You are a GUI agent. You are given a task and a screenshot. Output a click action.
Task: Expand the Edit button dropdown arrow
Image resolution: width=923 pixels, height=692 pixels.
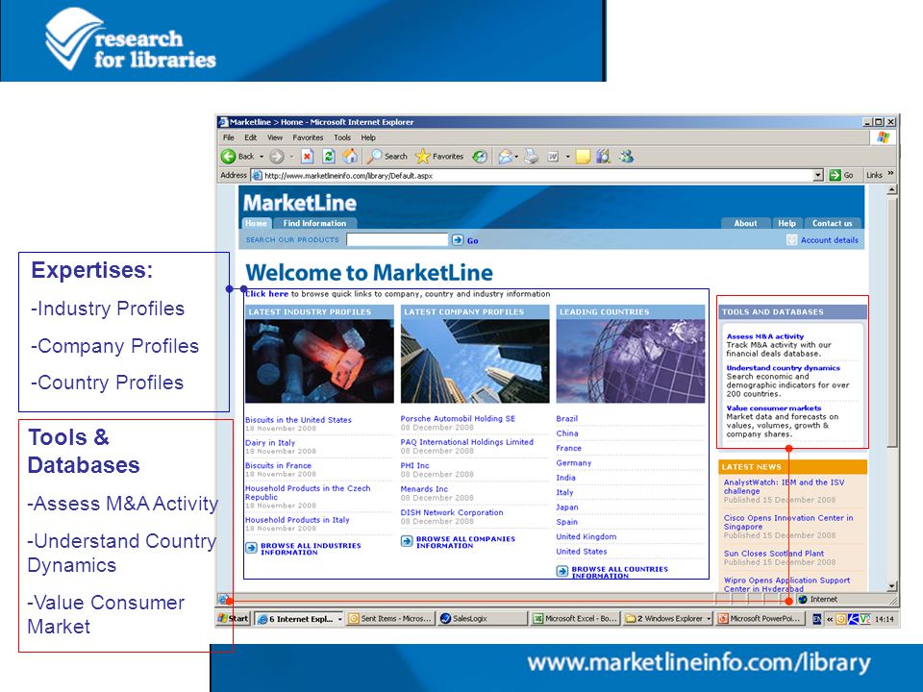point(568,157)
